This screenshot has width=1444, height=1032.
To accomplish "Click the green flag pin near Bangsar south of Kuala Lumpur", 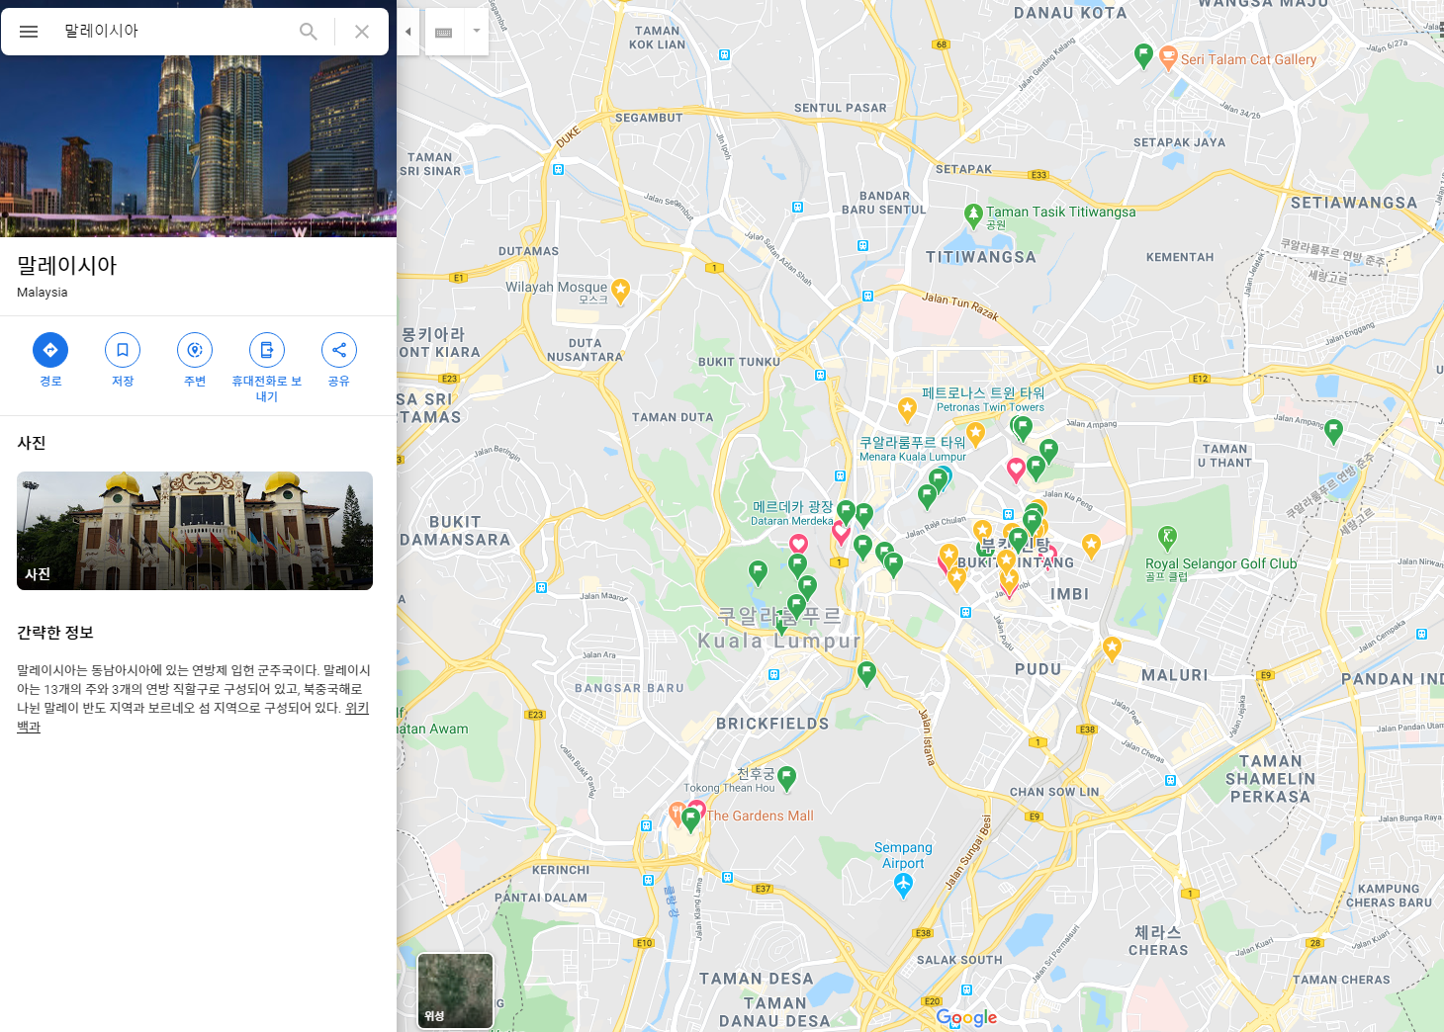I will (x=866, y=673).
